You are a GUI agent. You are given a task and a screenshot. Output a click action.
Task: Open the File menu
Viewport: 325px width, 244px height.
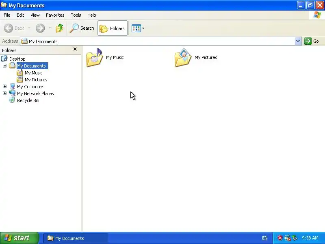(7, 15)
